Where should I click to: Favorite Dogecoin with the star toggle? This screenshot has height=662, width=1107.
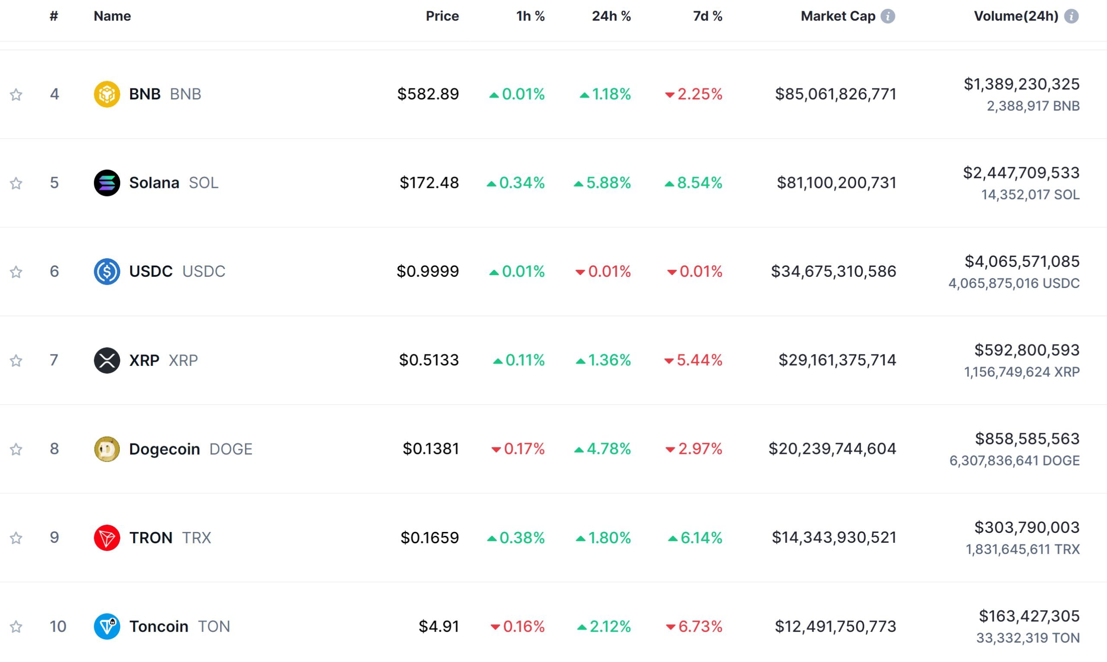[x=16, y=449]
